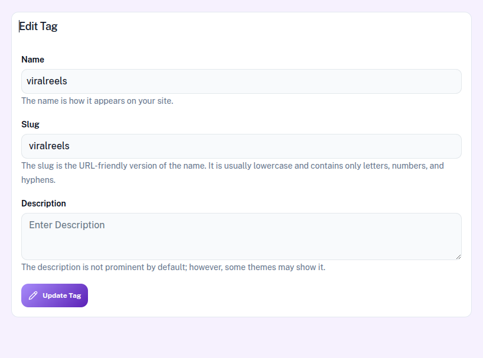
Task: Click the Description field label
Action: point(44,203)
